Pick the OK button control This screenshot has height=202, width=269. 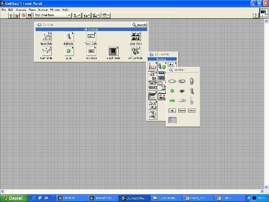point(172,110)
